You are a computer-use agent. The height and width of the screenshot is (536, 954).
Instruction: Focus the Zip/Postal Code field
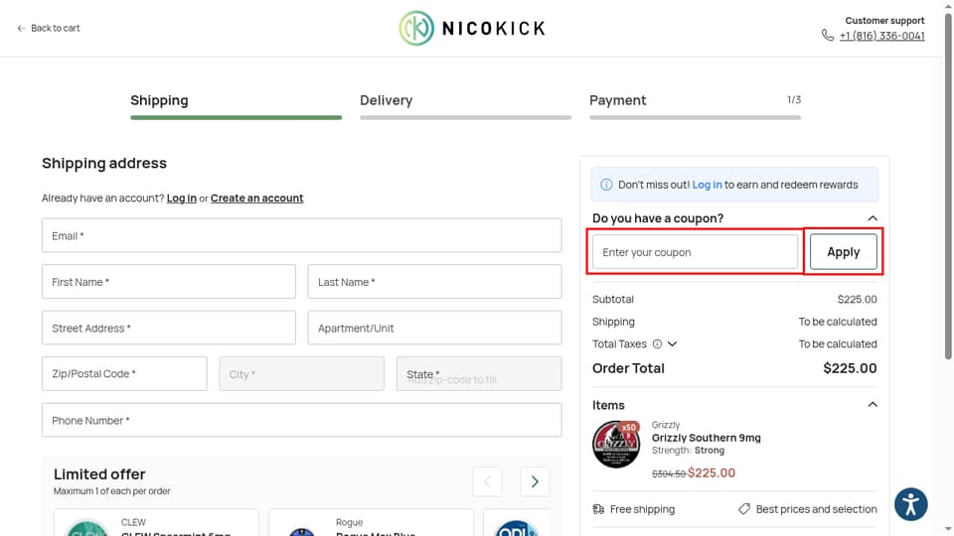(x=124, y=374)
